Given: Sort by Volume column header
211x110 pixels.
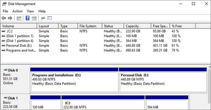Looking at the screenshot, I should click(x=19, y=26).
